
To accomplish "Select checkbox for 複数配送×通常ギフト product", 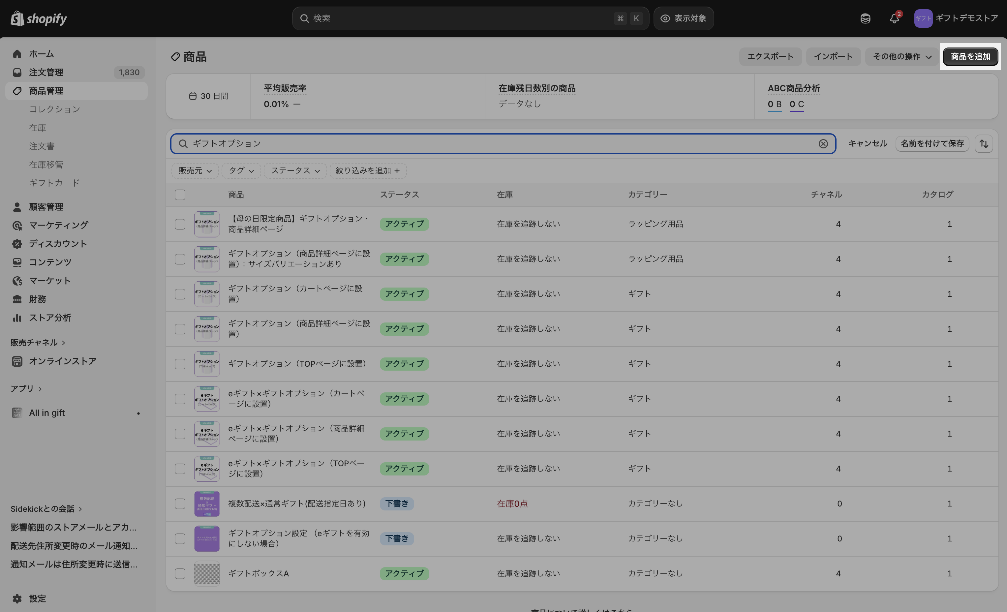I will 180,504.
